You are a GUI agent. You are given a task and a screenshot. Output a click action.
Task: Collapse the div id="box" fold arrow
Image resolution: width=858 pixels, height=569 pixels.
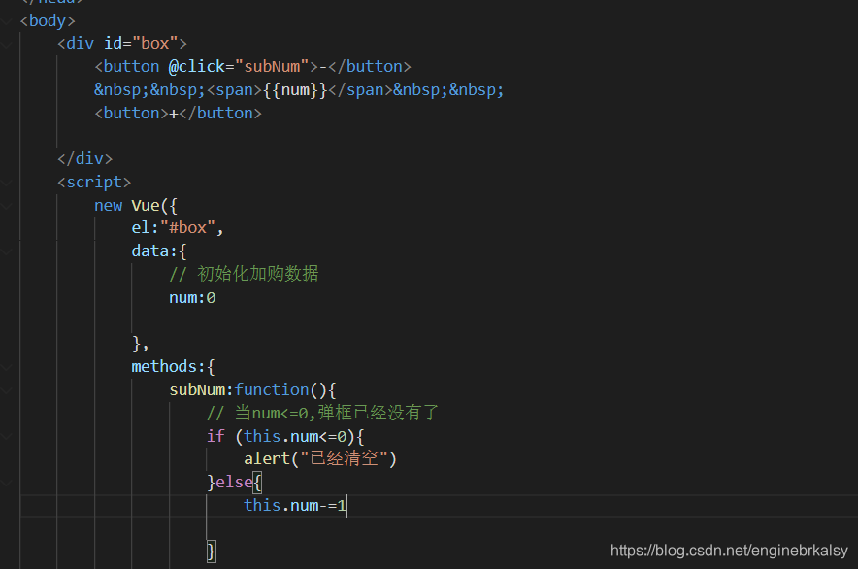click(6, 44)
